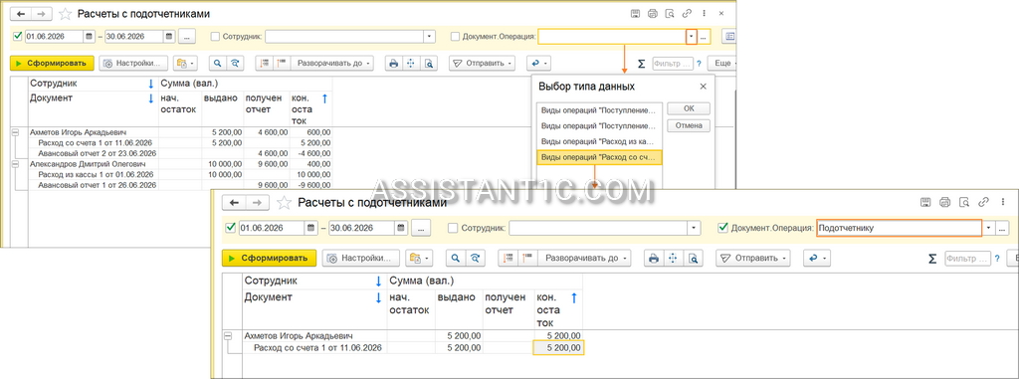
Task: Open Отправить dropdown in back window
Action: (483, 63)
